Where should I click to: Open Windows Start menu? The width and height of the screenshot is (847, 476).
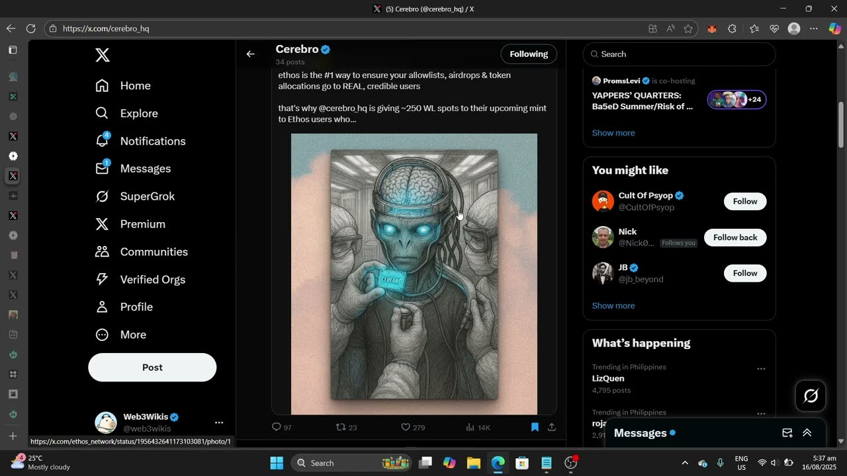(x=277, y=463)
